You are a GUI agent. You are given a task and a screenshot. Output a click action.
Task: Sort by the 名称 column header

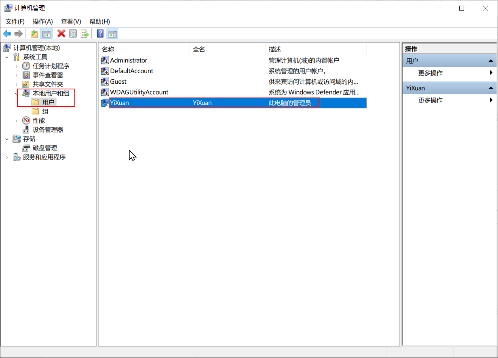click(x=144, y=49)
